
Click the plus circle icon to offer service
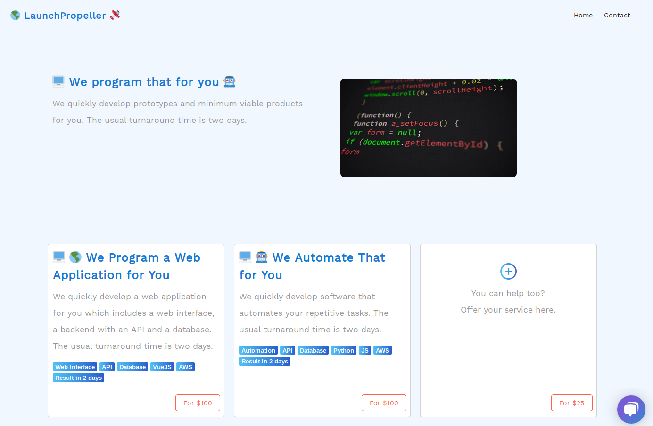[508, 271]
